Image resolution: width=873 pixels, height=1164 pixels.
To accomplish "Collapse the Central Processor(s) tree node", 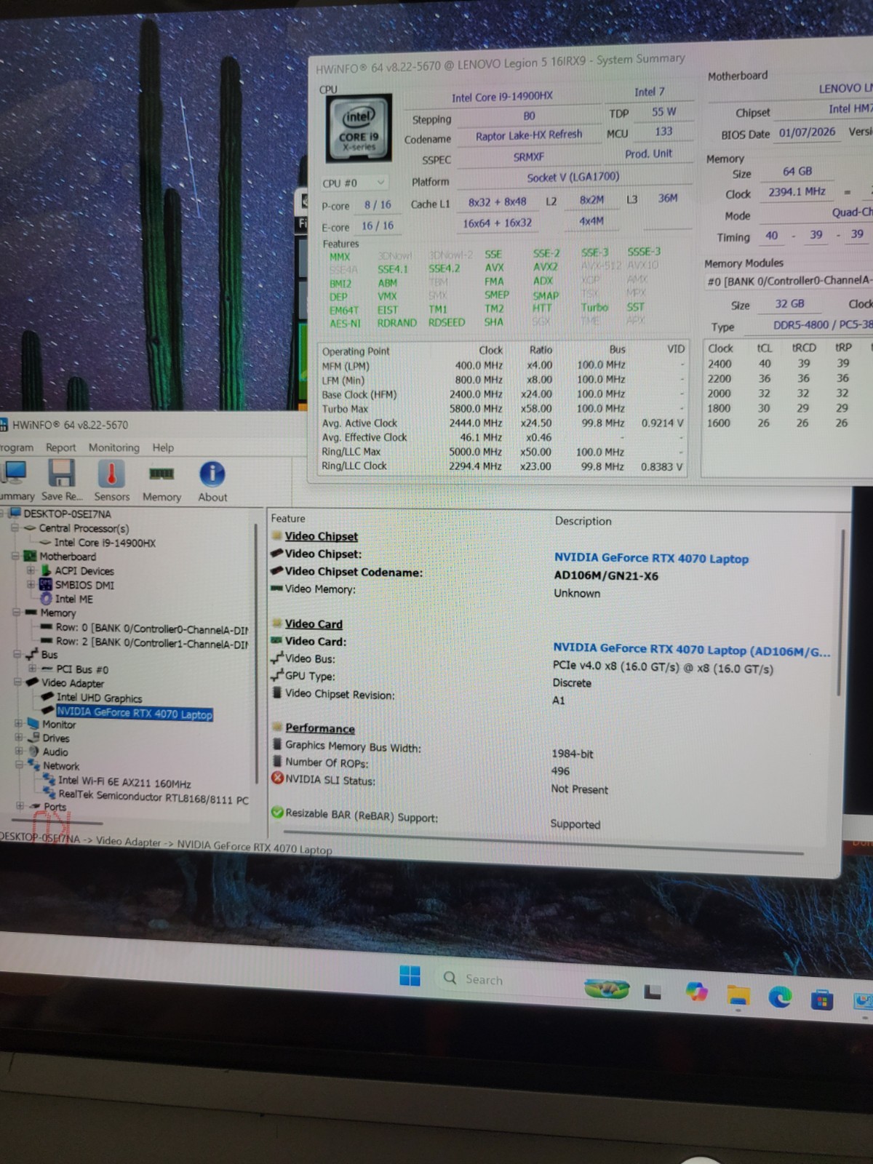I will click(x=15, y=528).
